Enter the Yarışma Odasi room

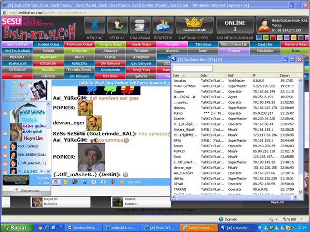click(110, 44)
